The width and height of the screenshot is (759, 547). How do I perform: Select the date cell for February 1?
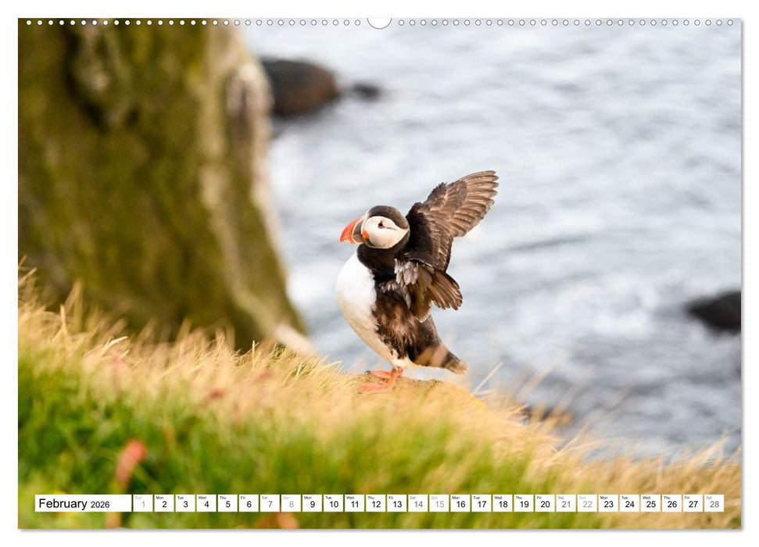coord(143,504)
